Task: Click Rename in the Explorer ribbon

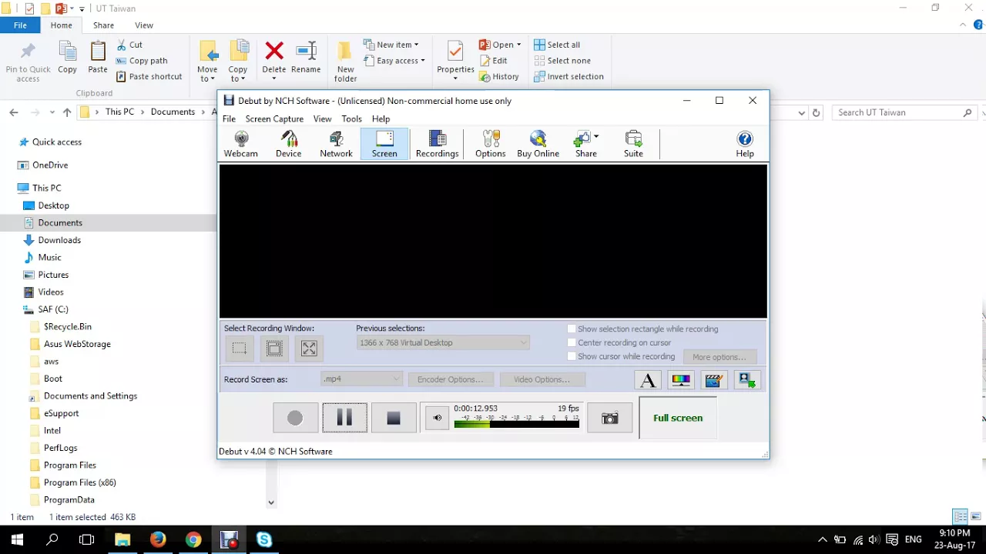Action: click(306, 58)
